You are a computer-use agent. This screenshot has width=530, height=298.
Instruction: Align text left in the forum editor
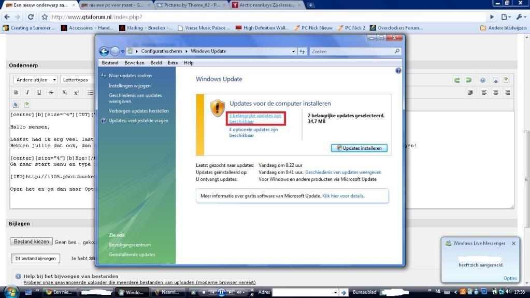[x=484, y=93]
